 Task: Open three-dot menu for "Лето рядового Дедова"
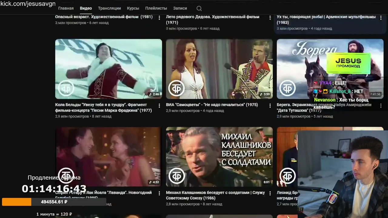point(270,18)
